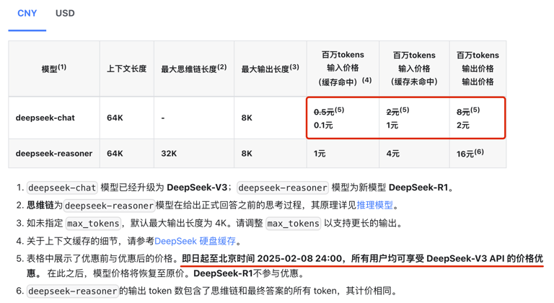The height and width of the screenshot is (303, 554).
Task: Click the 最大思维链长度 column header
Action: [193, 69]
